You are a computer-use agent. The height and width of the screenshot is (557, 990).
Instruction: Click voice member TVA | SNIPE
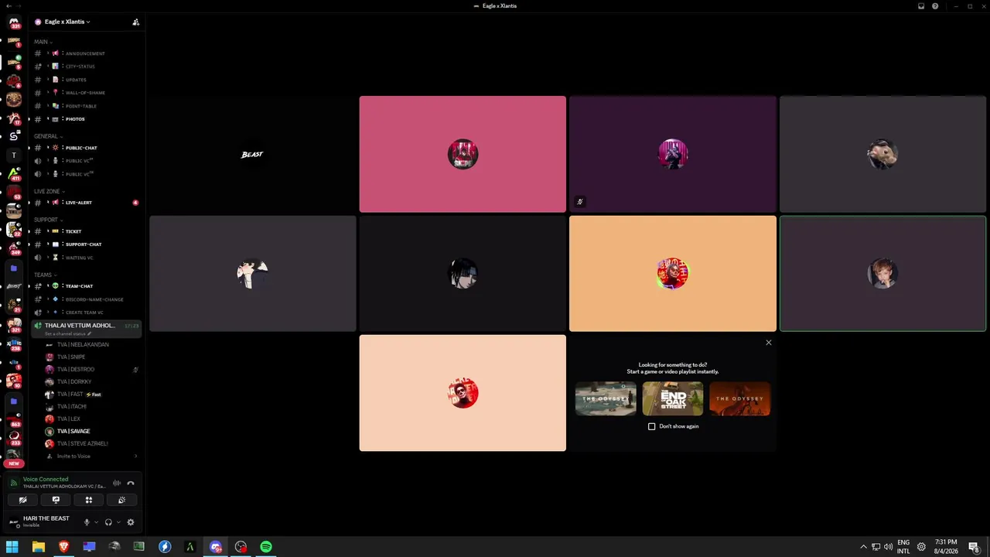[x=91, y=357]
